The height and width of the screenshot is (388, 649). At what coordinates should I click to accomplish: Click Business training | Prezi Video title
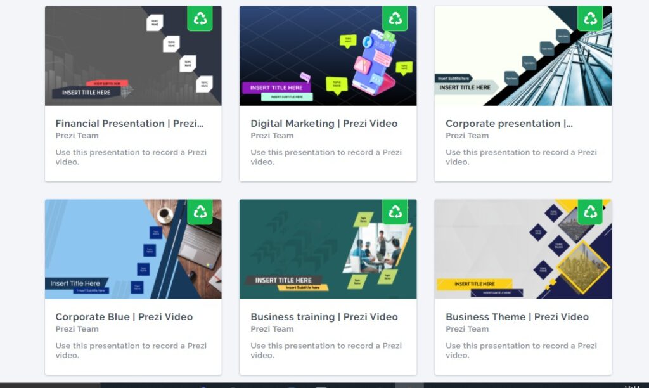tap(324, 317)
